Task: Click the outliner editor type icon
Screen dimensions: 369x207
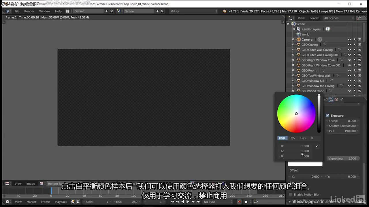Action: (291, 18)
